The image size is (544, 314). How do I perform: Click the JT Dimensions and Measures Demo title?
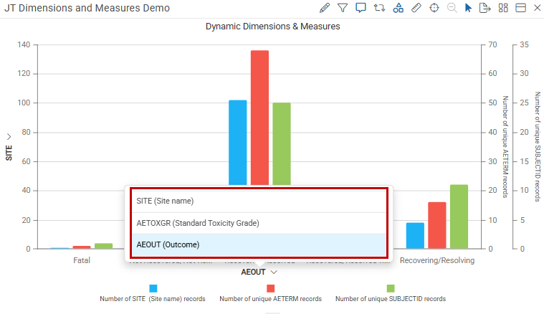click(x=87, y=8)
